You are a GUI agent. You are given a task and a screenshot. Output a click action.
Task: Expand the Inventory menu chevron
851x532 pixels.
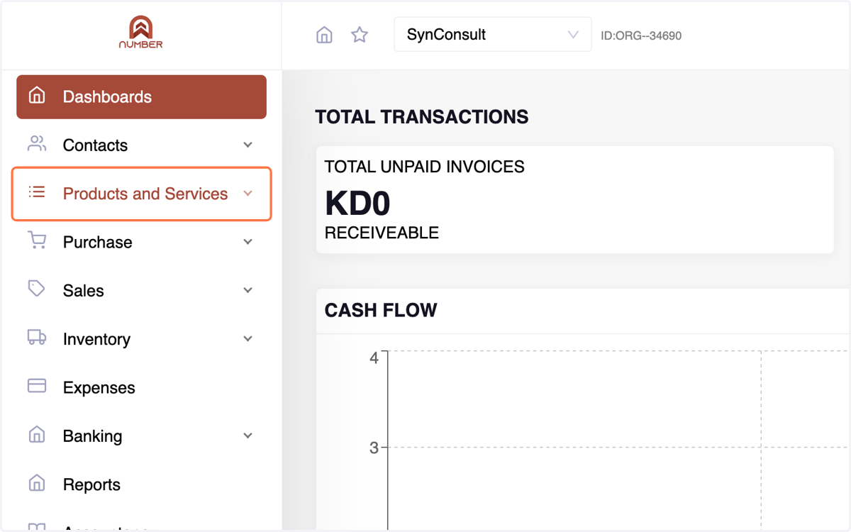[x=247, y=339]
